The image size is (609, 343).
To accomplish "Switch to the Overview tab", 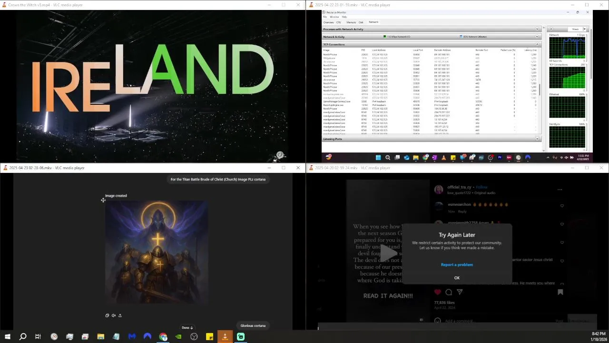I will pos(328,22).
